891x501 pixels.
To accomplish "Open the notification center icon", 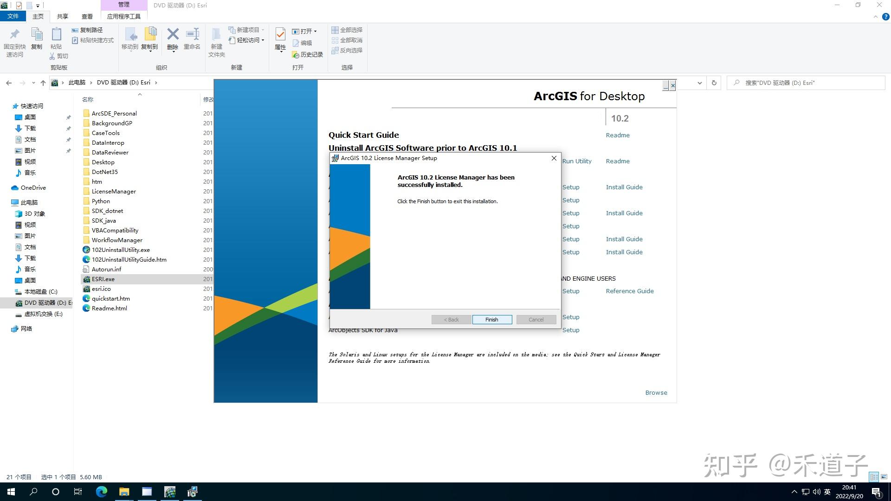I will click(x=876, y=492).
